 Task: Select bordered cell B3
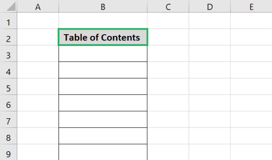point(103,53)
